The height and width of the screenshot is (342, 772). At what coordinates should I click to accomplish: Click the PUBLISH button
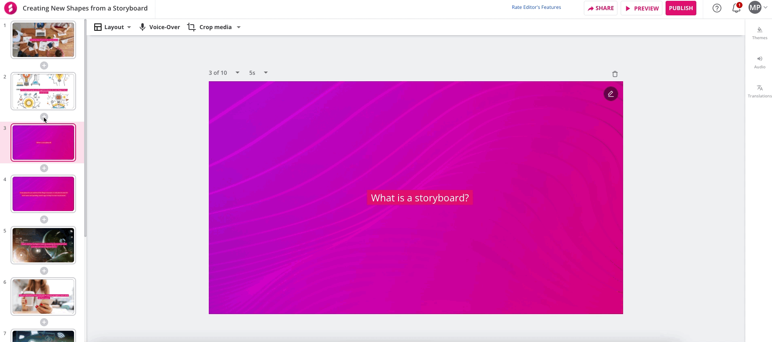tap(681, 8)
